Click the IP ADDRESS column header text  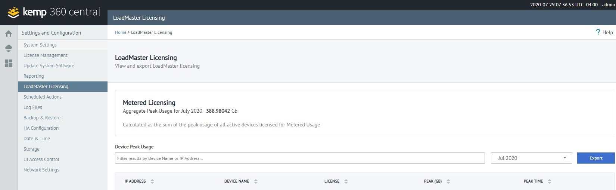click(135, 181)
